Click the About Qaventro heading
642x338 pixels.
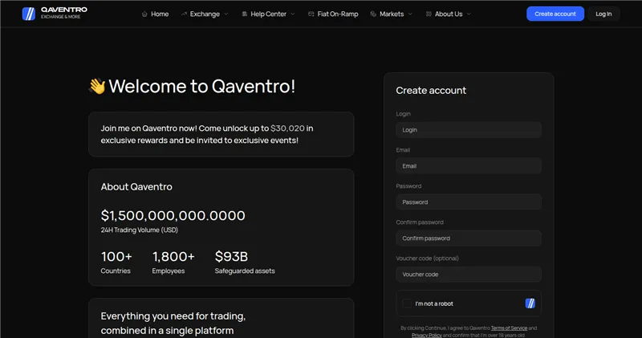pyautogui.click(x=136, y=187)
